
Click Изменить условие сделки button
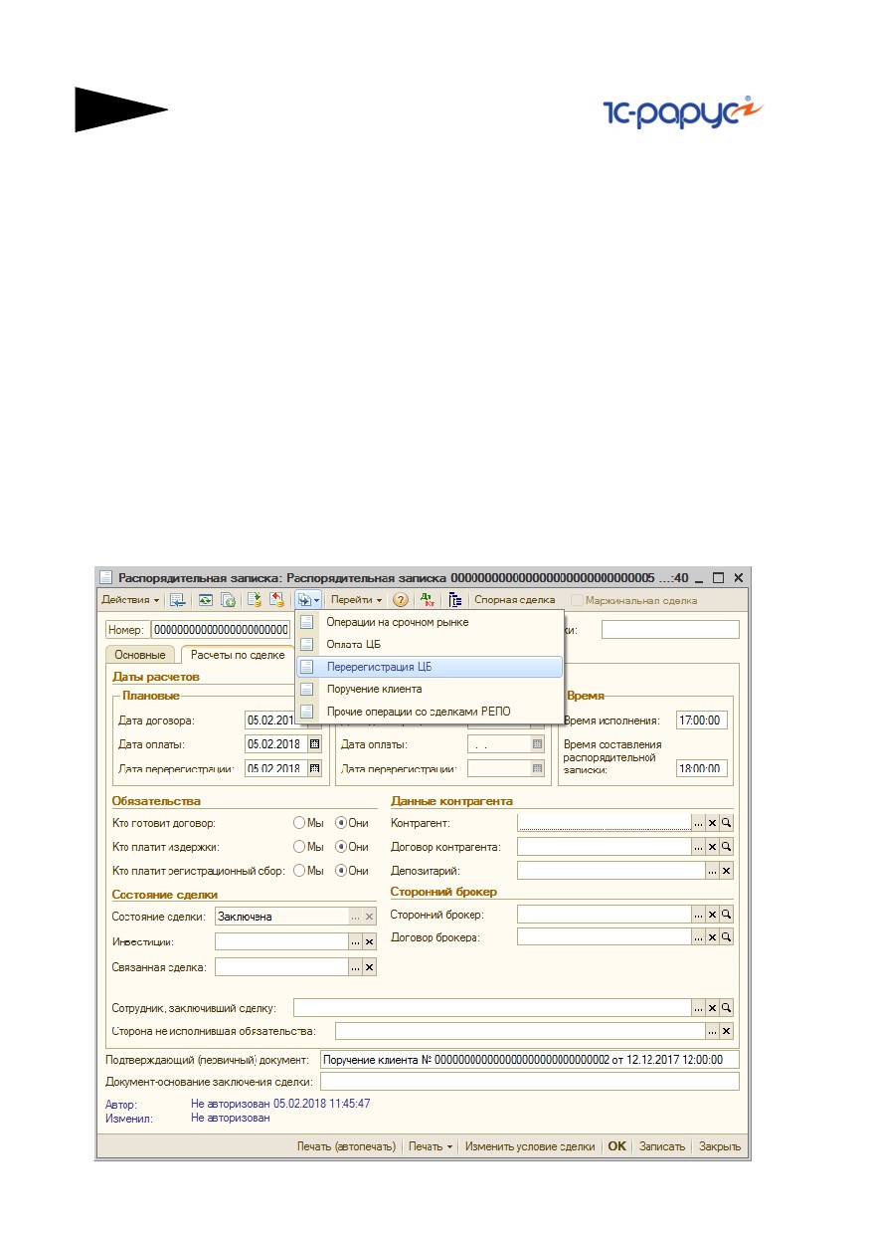tap(530, 1146)
